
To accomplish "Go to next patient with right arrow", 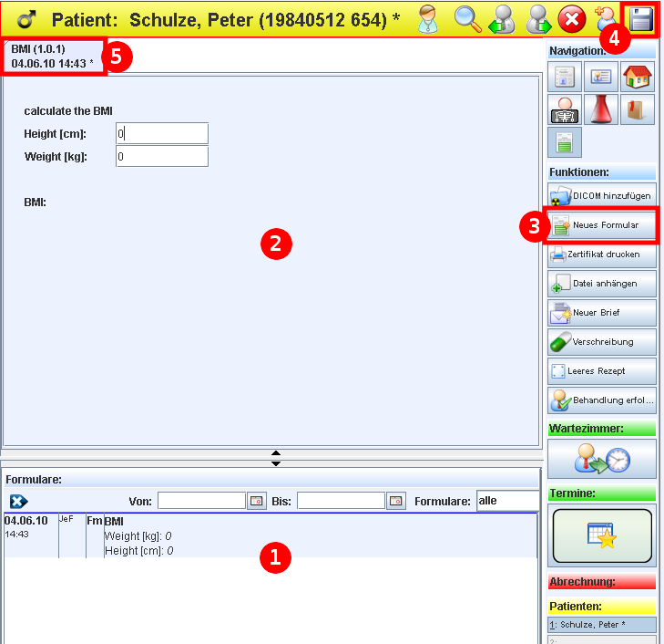I will (536, 19).
